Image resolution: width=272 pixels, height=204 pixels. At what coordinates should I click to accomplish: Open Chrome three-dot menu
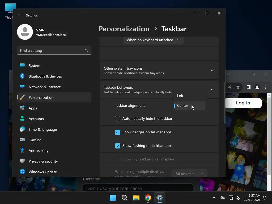[266, 87]
